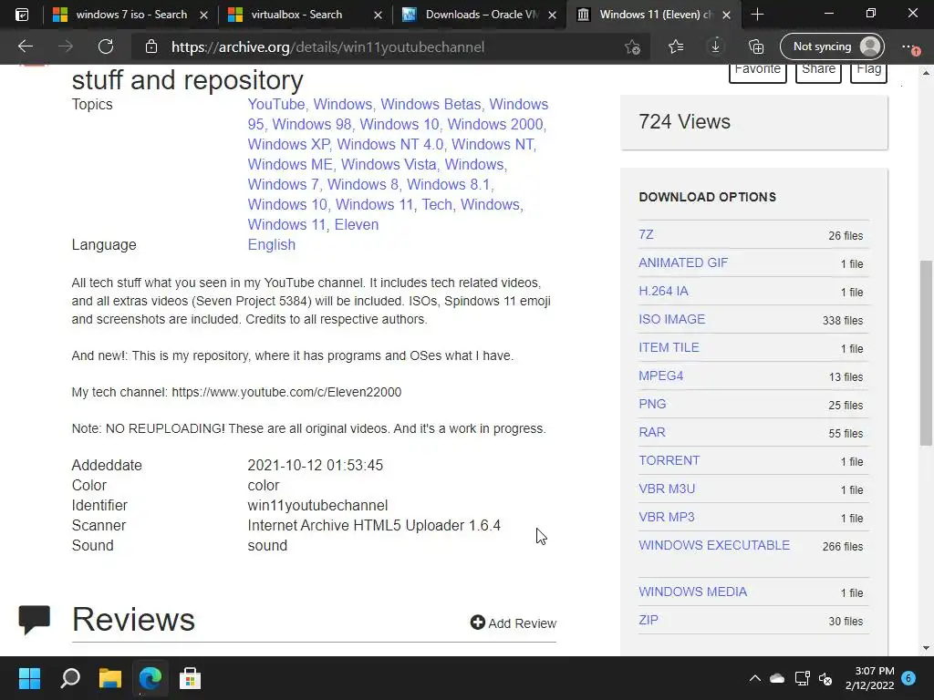
Task: Reload the page with the refresh icon
Action: (106, 46)
